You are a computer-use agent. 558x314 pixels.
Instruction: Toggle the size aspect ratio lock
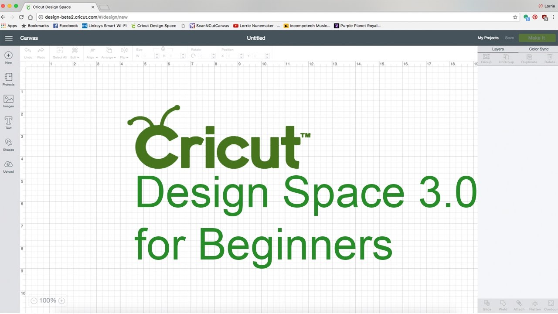163,49
